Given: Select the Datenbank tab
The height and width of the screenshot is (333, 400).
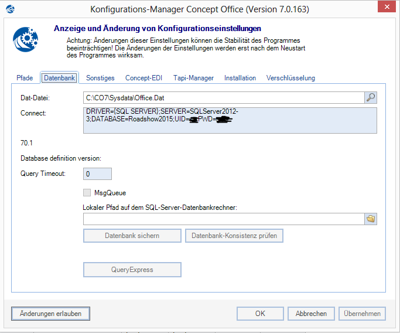Looking at the screenshot, I should pyautogui.click(x=59, y=78).
